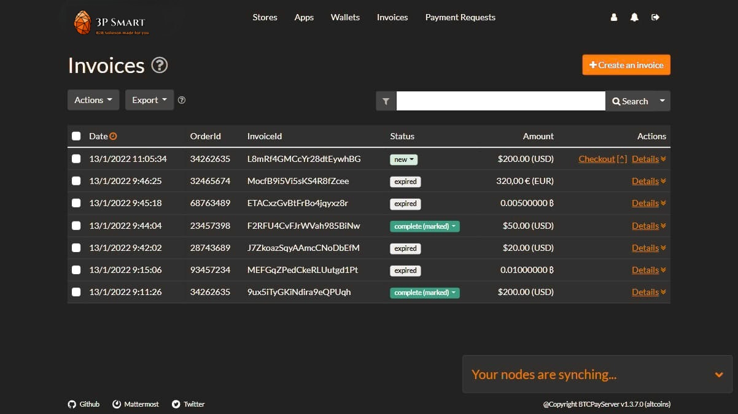Check the invoice dated 13/1/2022 11:05:34
Screen dimensions: 738x414
[x=76, y=158]
